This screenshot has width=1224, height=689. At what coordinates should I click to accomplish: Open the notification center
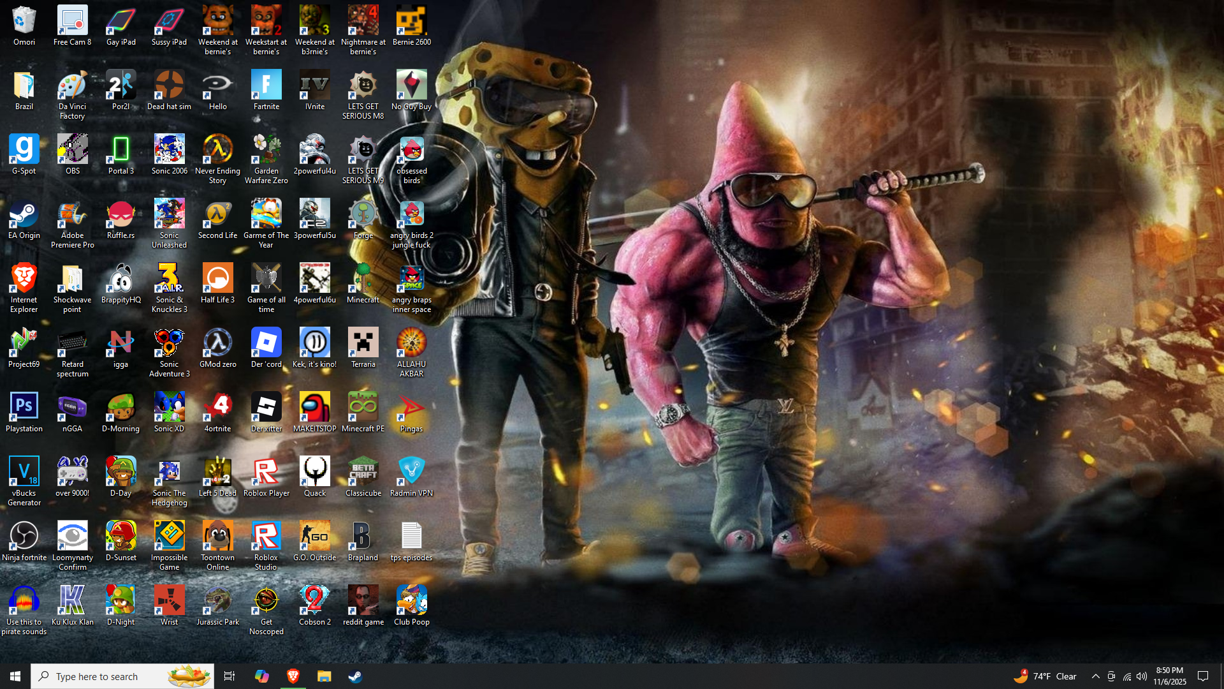pyautogui.click(x=1203, y=676)
